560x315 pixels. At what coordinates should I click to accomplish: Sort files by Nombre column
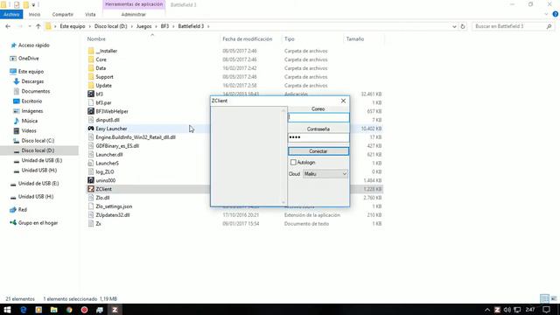96,38
